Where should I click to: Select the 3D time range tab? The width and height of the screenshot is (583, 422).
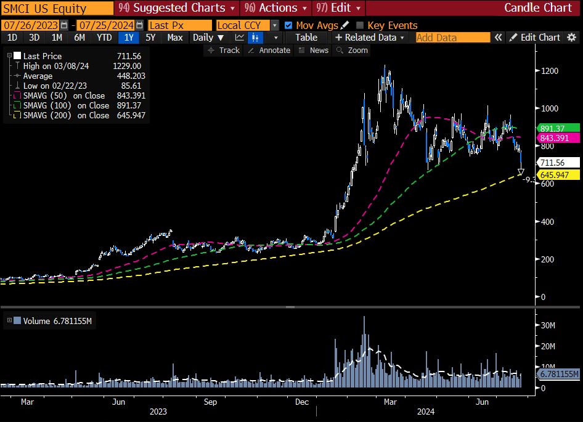pyautogui.click(x=35, y=38)
